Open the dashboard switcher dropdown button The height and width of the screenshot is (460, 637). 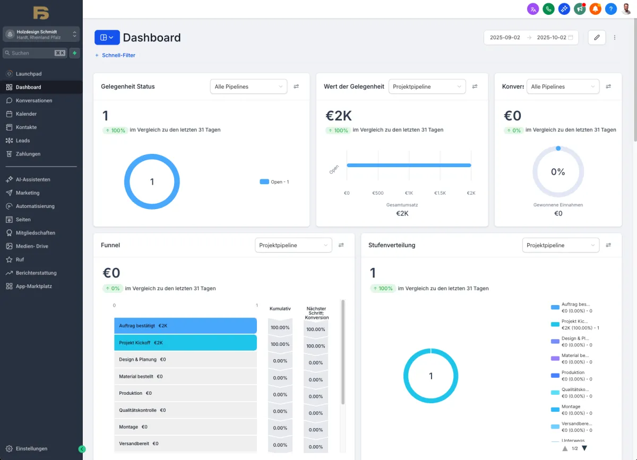click(x=107, y=38)
